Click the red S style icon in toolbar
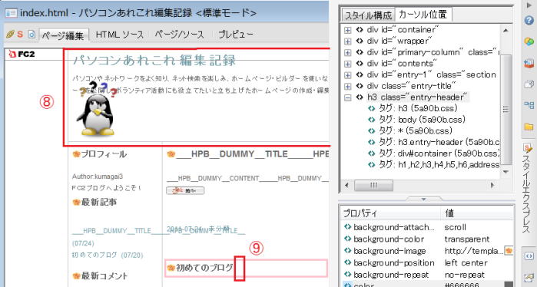This screenshot has height=287, width=537. (x=20, y=35)
